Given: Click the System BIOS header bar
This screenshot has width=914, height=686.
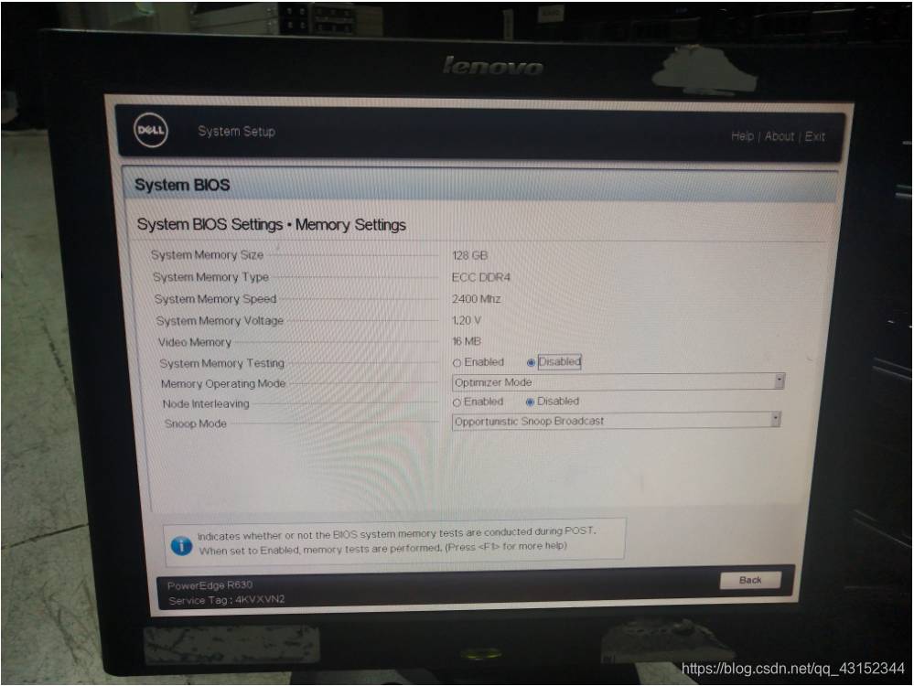Looking at the screenshot, I should pyautogui.click(x=479, y=185).
